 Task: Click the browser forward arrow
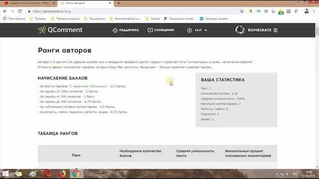[12, 11]
